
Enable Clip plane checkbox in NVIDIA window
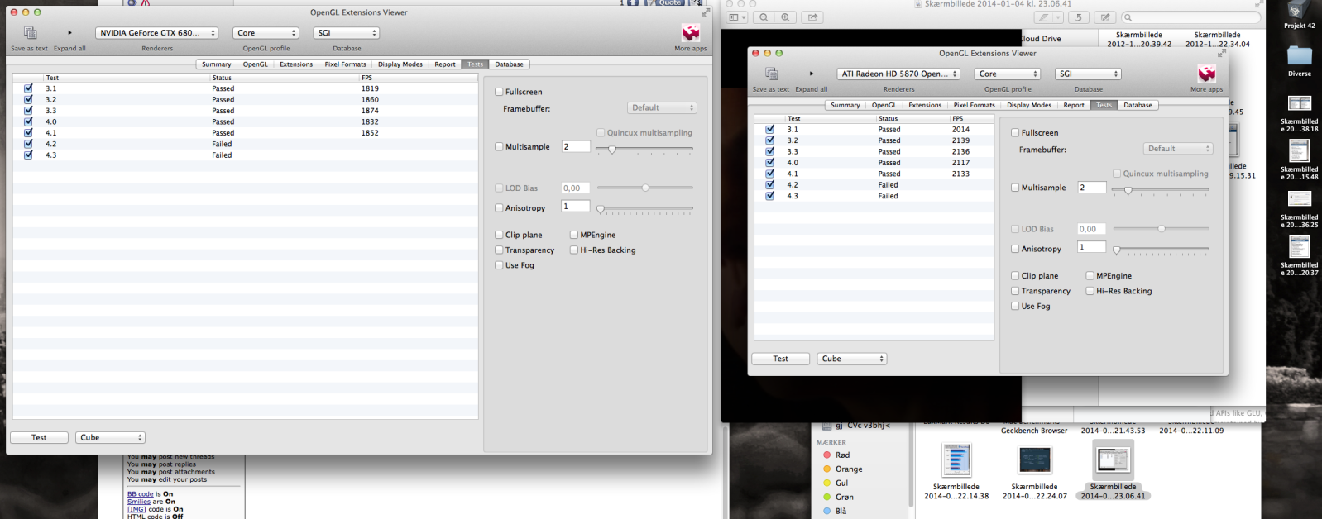pos(499,235)
